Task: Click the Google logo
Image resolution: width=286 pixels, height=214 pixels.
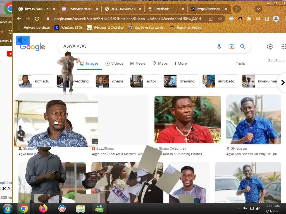Action: tap(32, 47)
